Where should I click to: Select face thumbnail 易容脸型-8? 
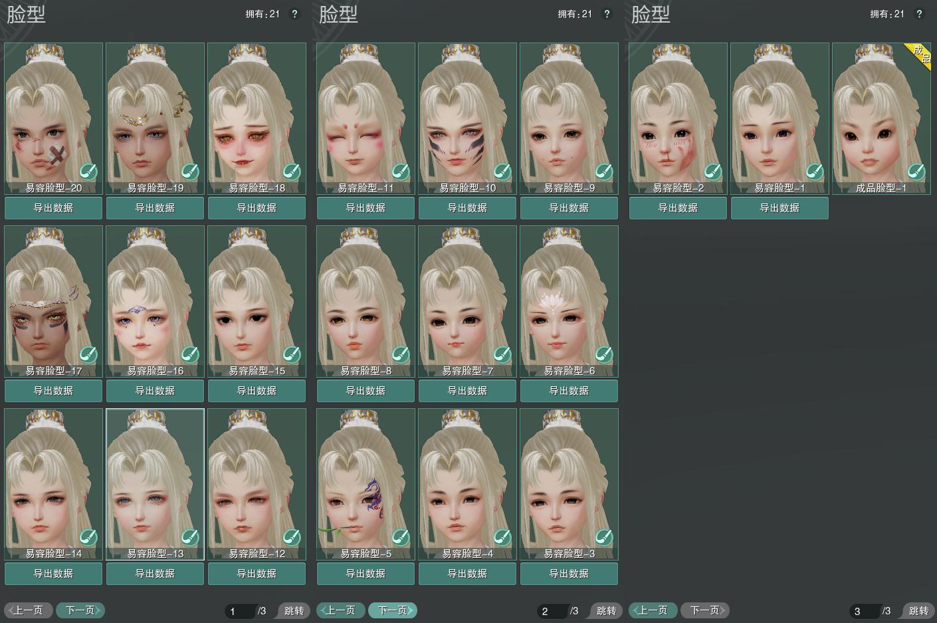[366, 301]
